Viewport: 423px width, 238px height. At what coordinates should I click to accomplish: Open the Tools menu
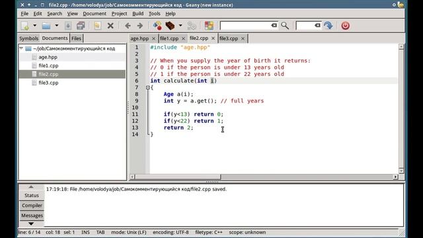[154, 13]
